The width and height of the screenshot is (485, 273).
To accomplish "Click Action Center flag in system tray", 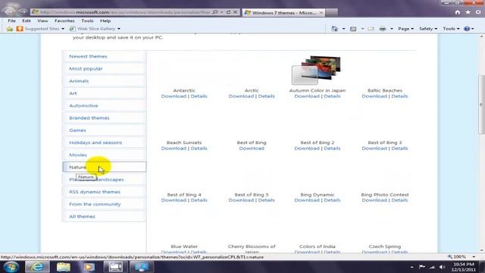I will point(422,266).
